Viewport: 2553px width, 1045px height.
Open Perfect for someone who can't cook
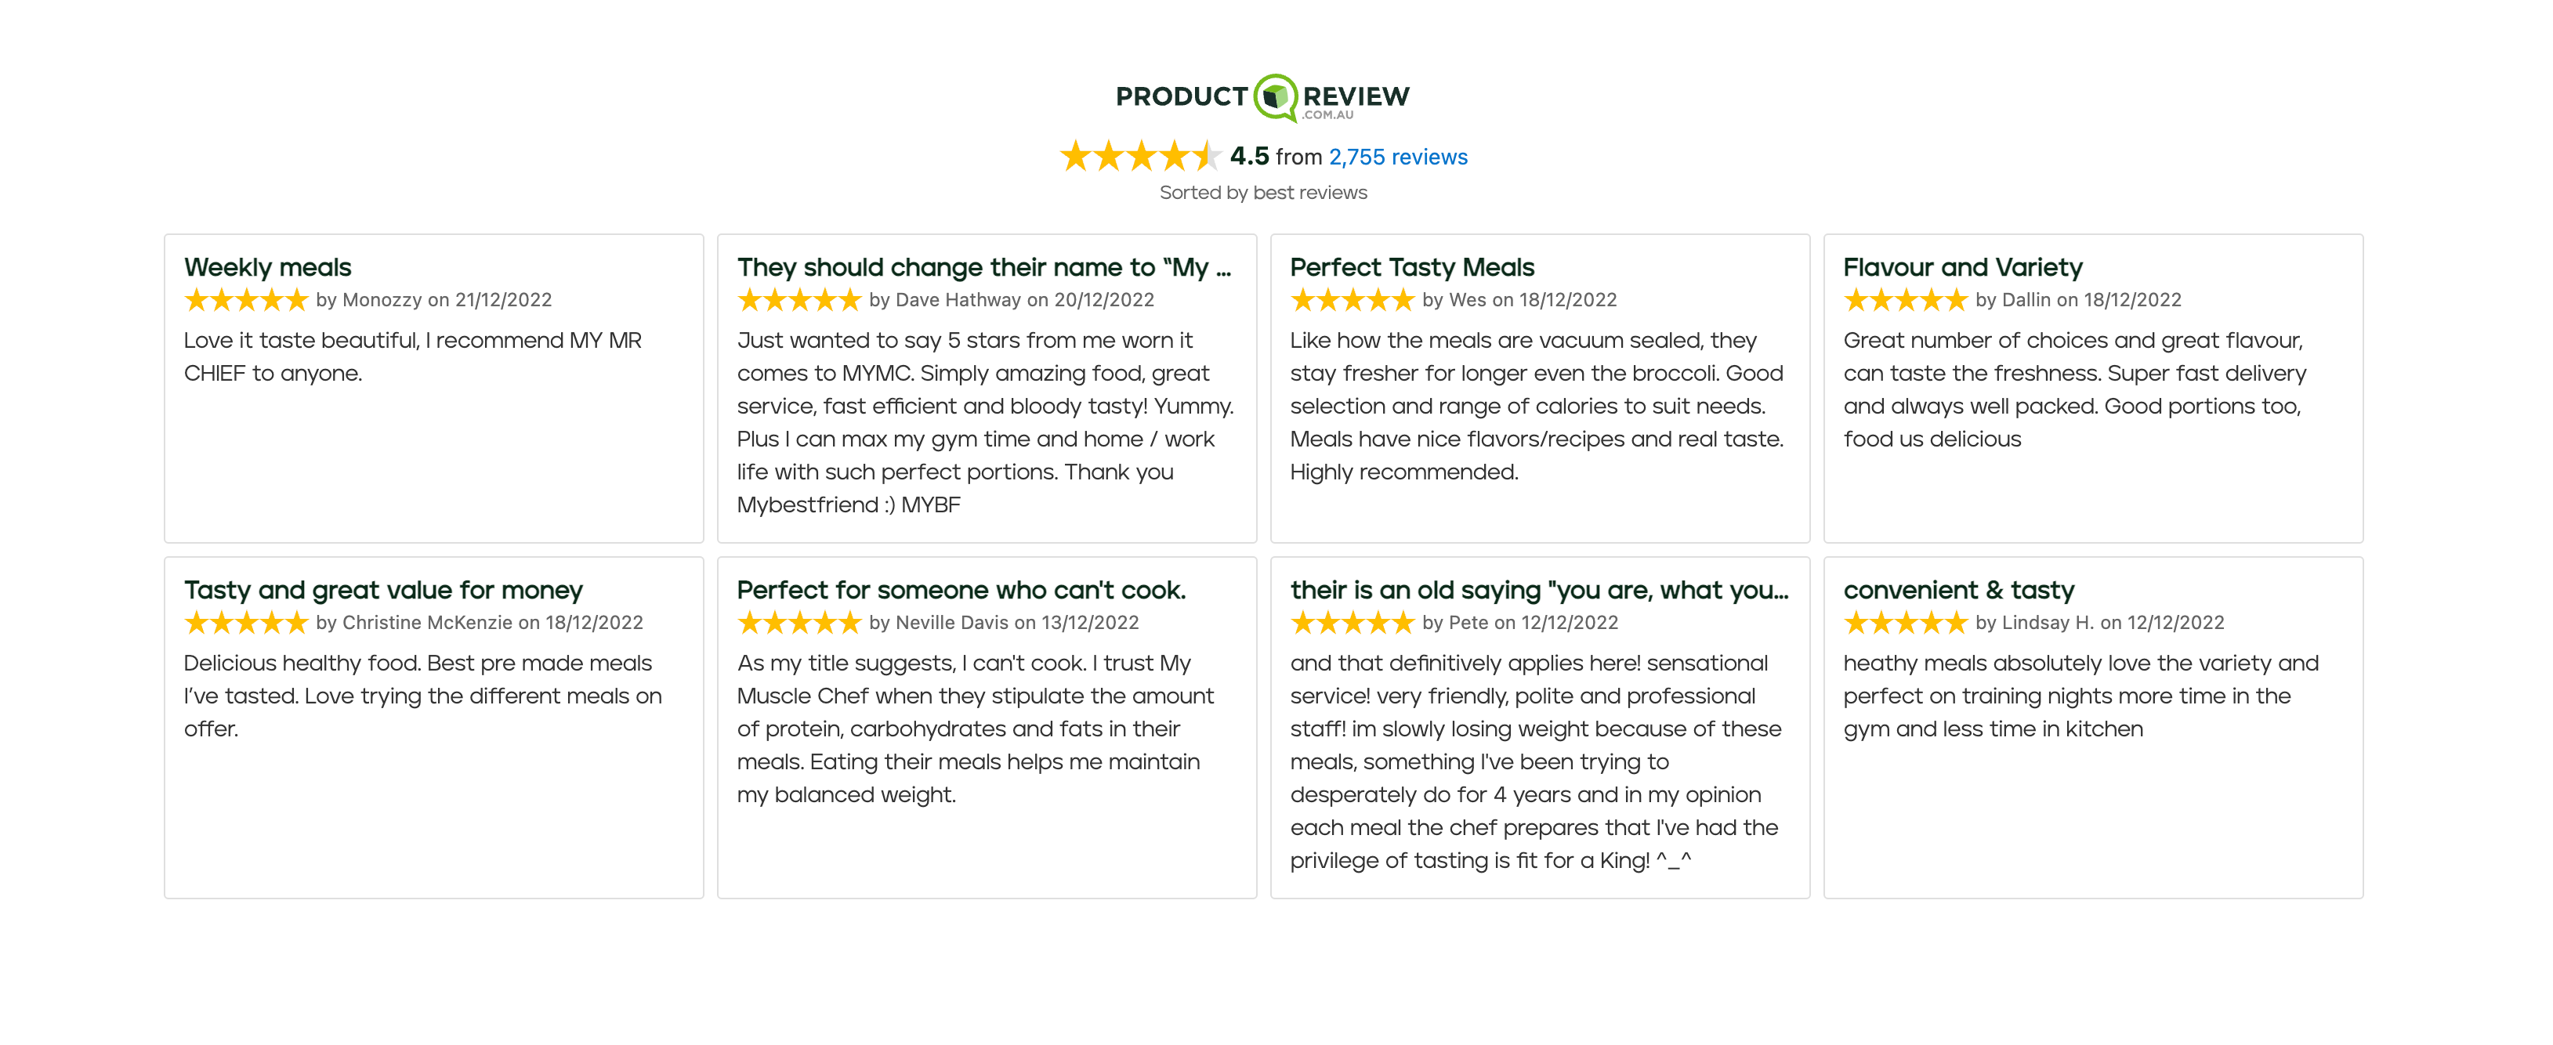961,589
